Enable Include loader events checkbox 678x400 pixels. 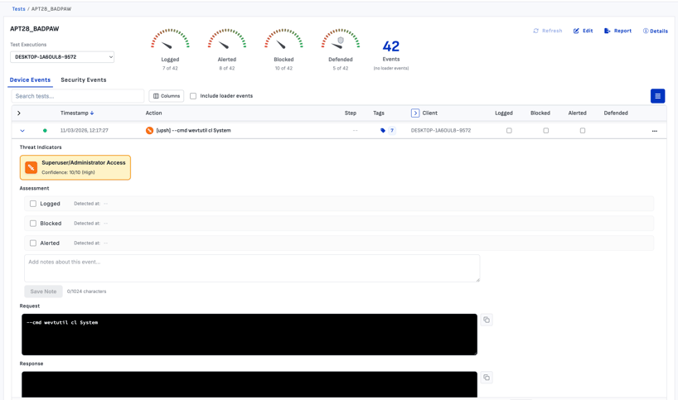tap(193, 96)
